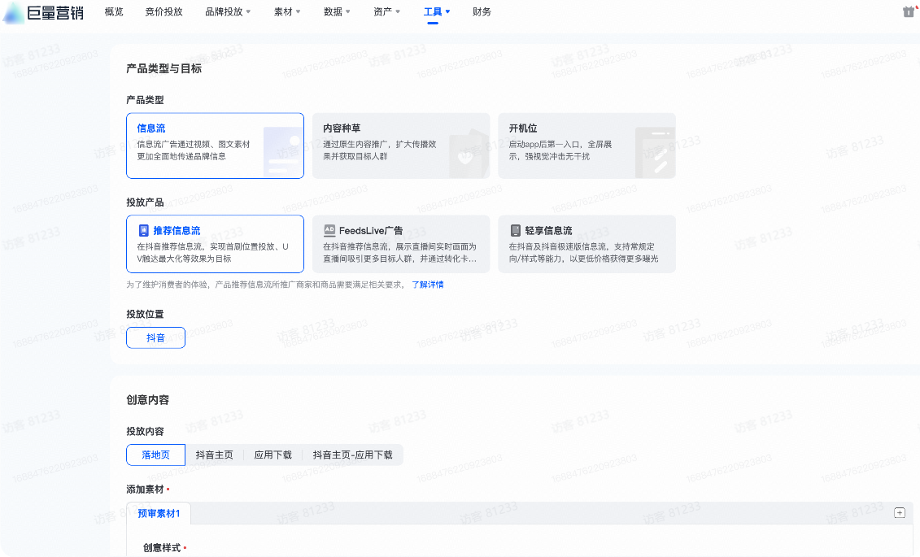Image resolution: width=920 pixels, height=557 pixels.
Task: Open the 财务 menu item
Action: [482, 11]
